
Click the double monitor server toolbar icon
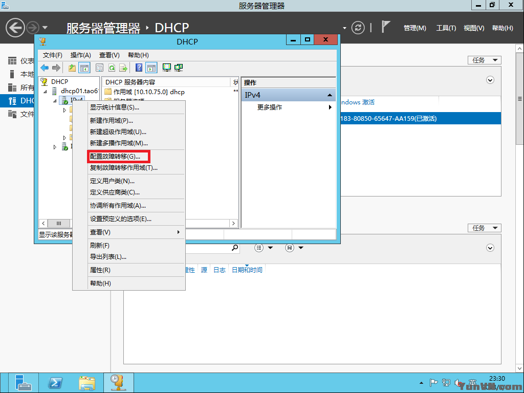179,68
